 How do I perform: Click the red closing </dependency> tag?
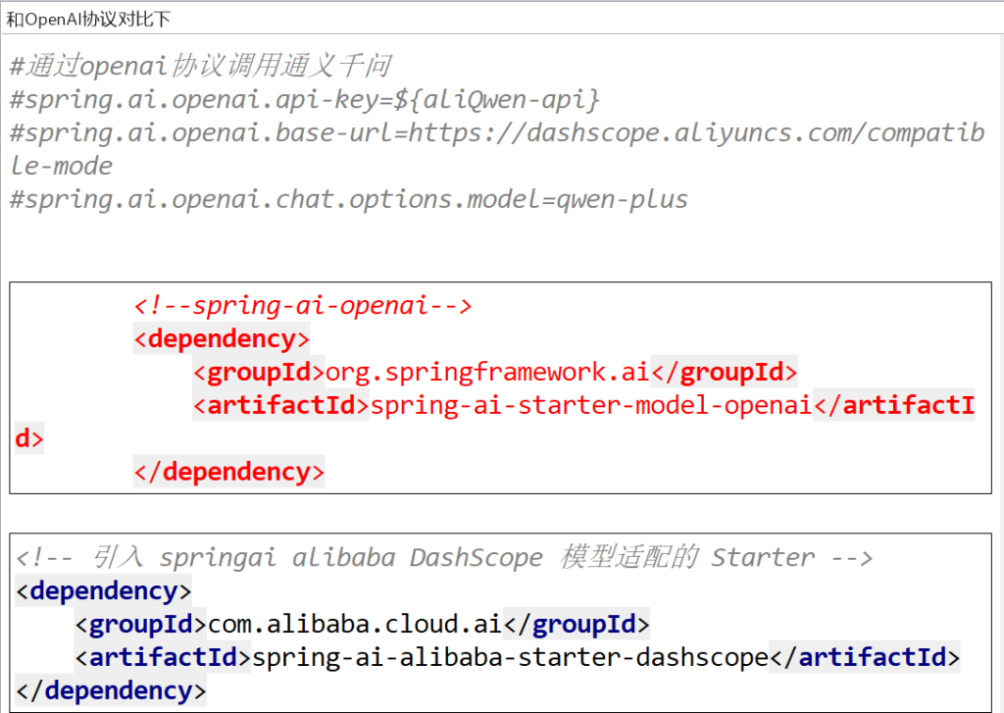[228, 472]
